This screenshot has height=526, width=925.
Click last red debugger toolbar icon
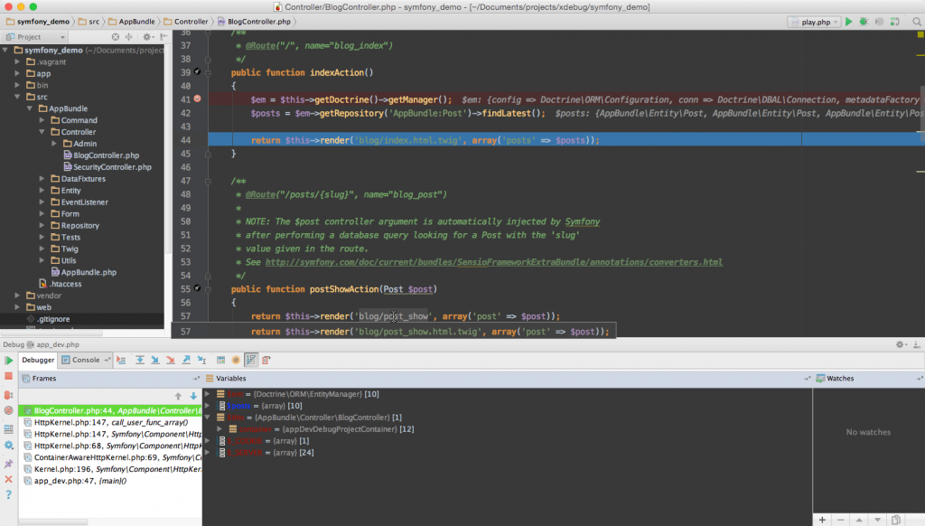[x=266, y=360]
